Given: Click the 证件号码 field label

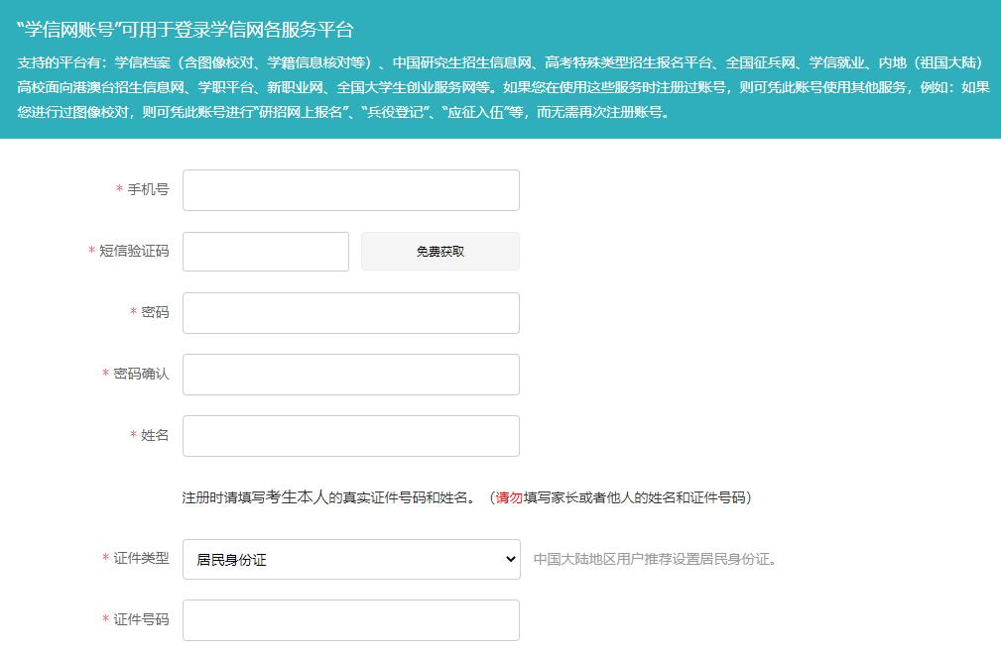Looking at the screenshot, I should (x=141, y=619).
